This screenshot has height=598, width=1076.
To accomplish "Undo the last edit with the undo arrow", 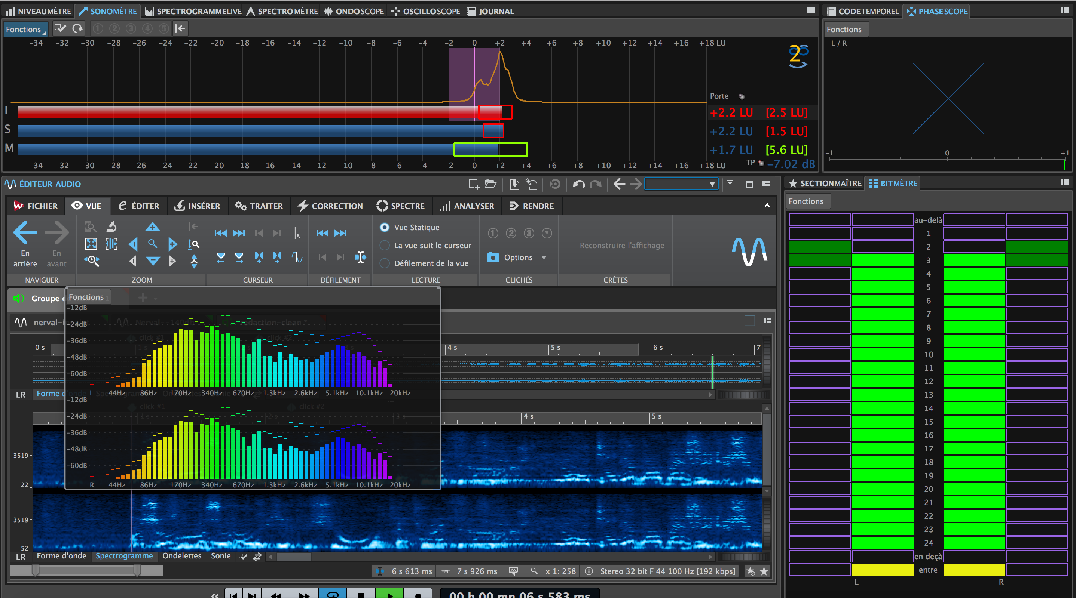I will point(579,184).
